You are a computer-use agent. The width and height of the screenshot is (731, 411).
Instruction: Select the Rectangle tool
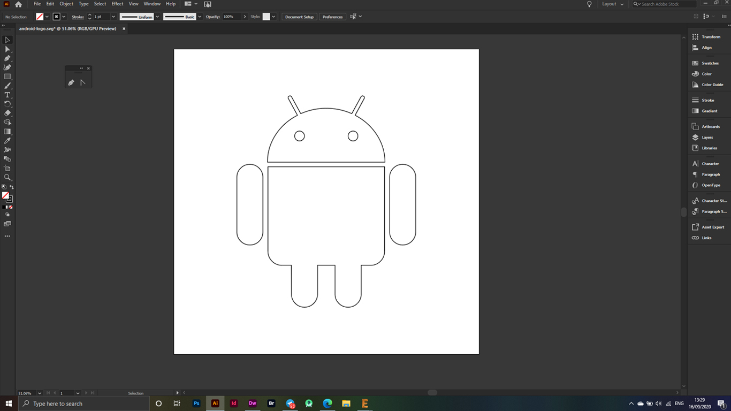coord(7,77)
